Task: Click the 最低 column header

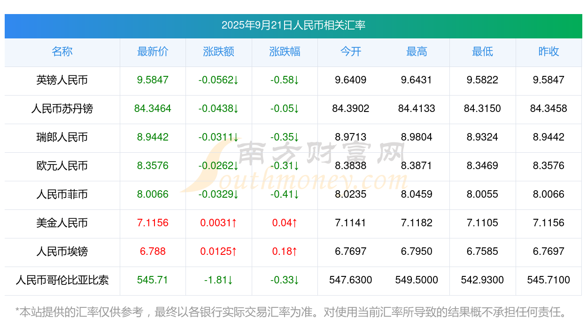Action: 482,52
